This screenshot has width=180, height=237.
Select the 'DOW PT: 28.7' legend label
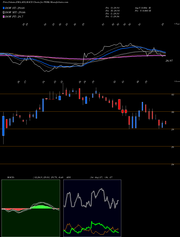pos(14,17)
